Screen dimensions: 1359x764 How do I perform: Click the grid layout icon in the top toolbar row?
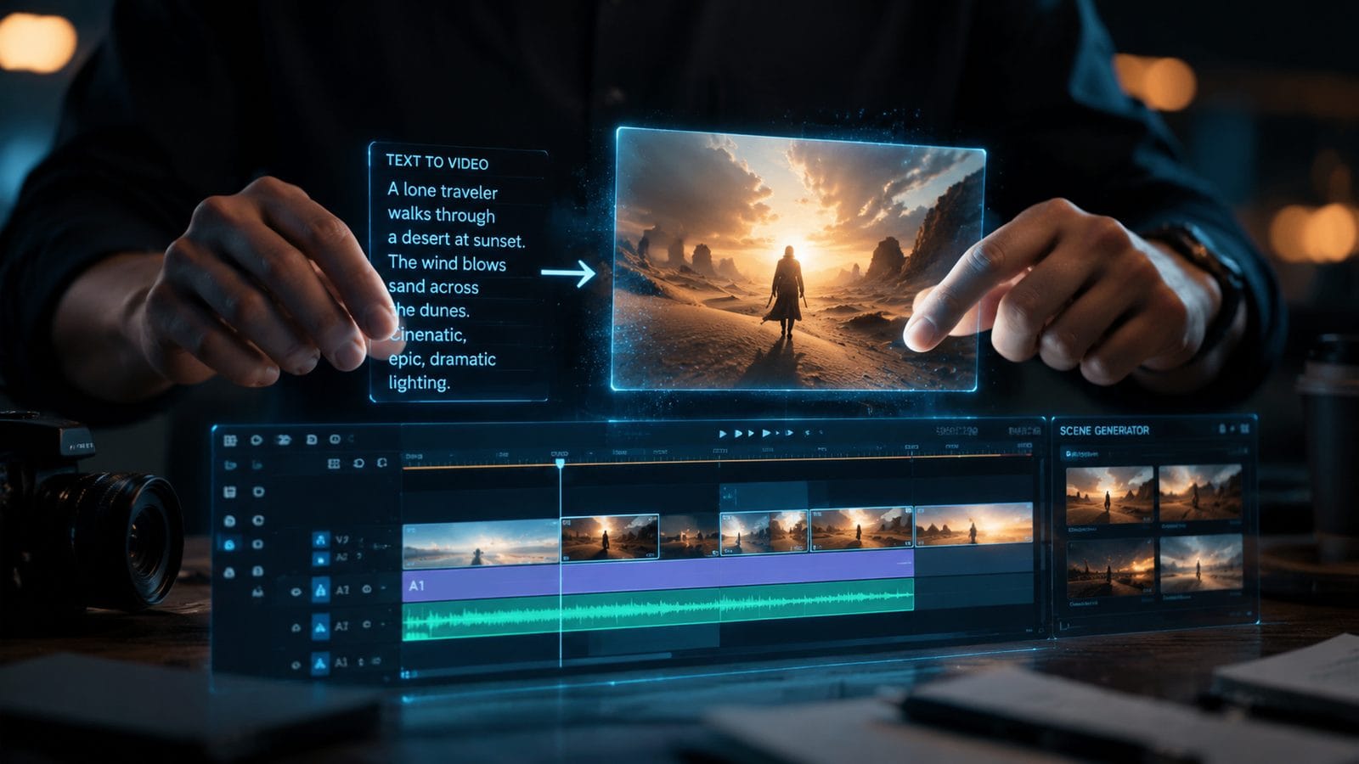(x=230, y=441)
